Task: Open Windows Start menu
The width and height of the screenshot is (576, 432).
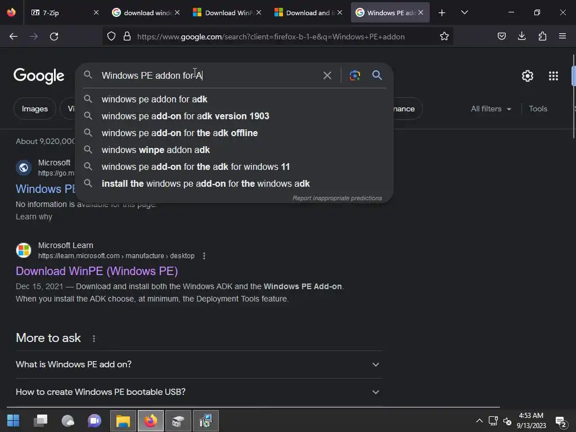Action: 13,421
